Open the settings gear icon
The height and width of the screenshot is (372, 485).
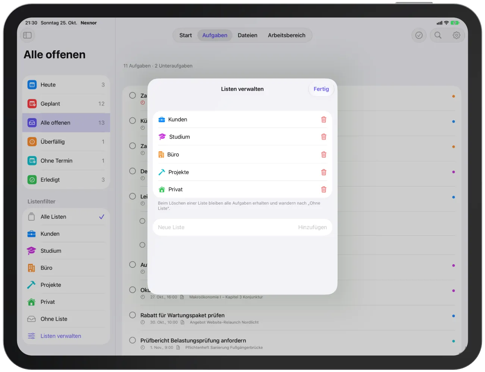[456, 35]
